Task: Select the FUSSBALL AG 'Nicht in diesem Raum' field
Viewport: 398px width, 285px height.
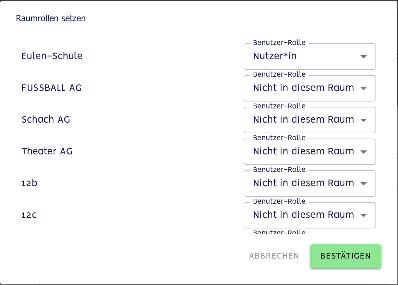Action: point(303,88)
